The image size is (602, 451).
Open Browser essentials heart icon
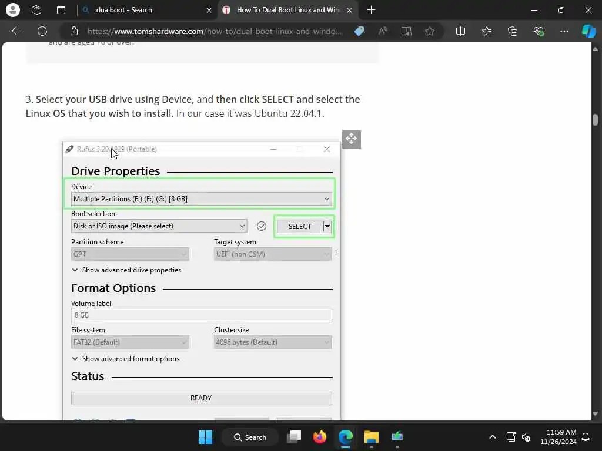(x=539, y=31)
